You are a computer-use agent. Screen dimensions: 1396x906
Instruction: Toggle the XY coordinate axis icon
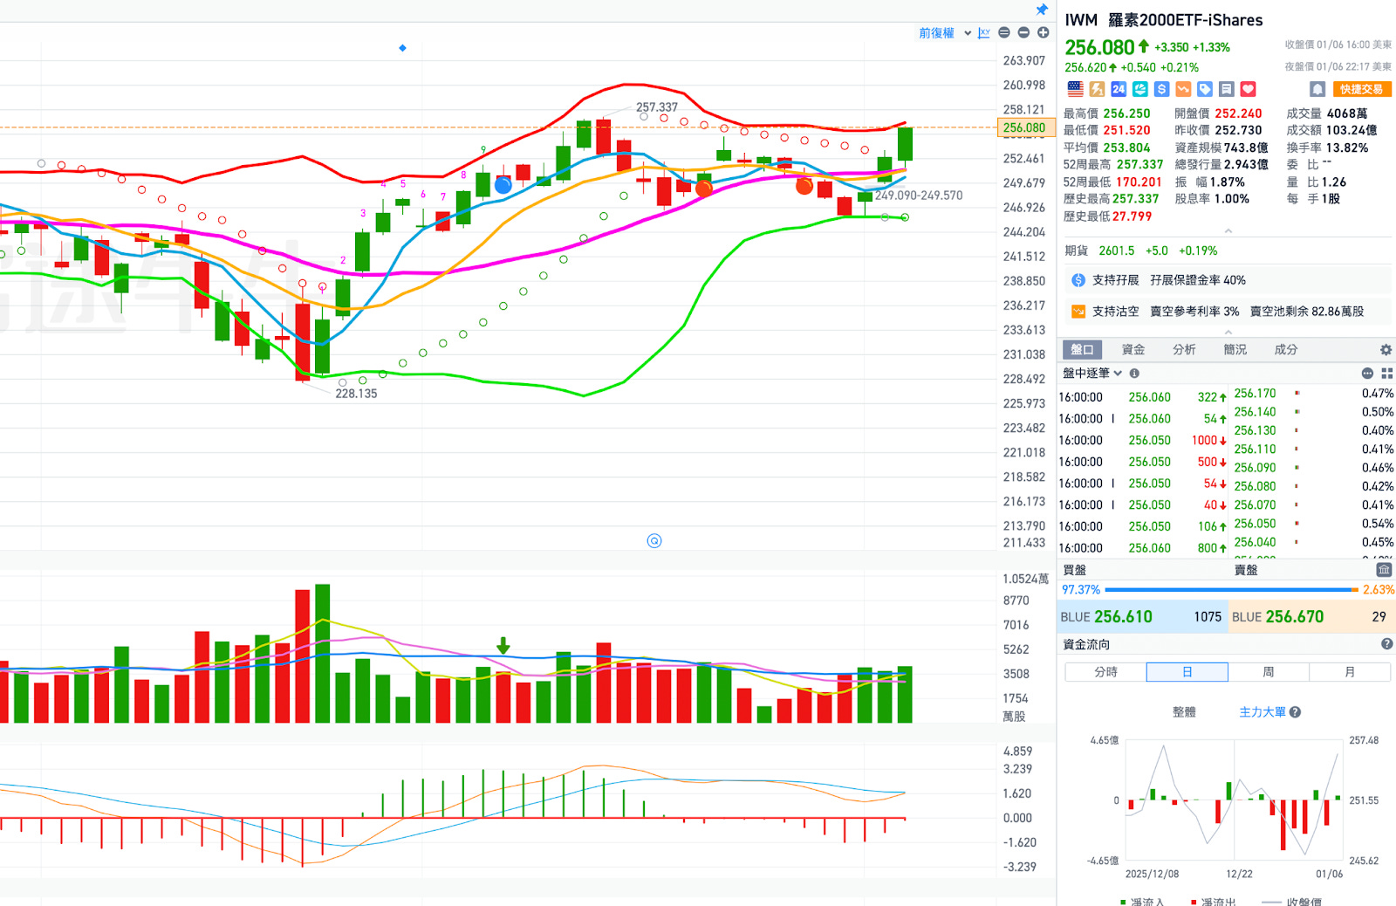pyautogui.click(x=984, y=32)
